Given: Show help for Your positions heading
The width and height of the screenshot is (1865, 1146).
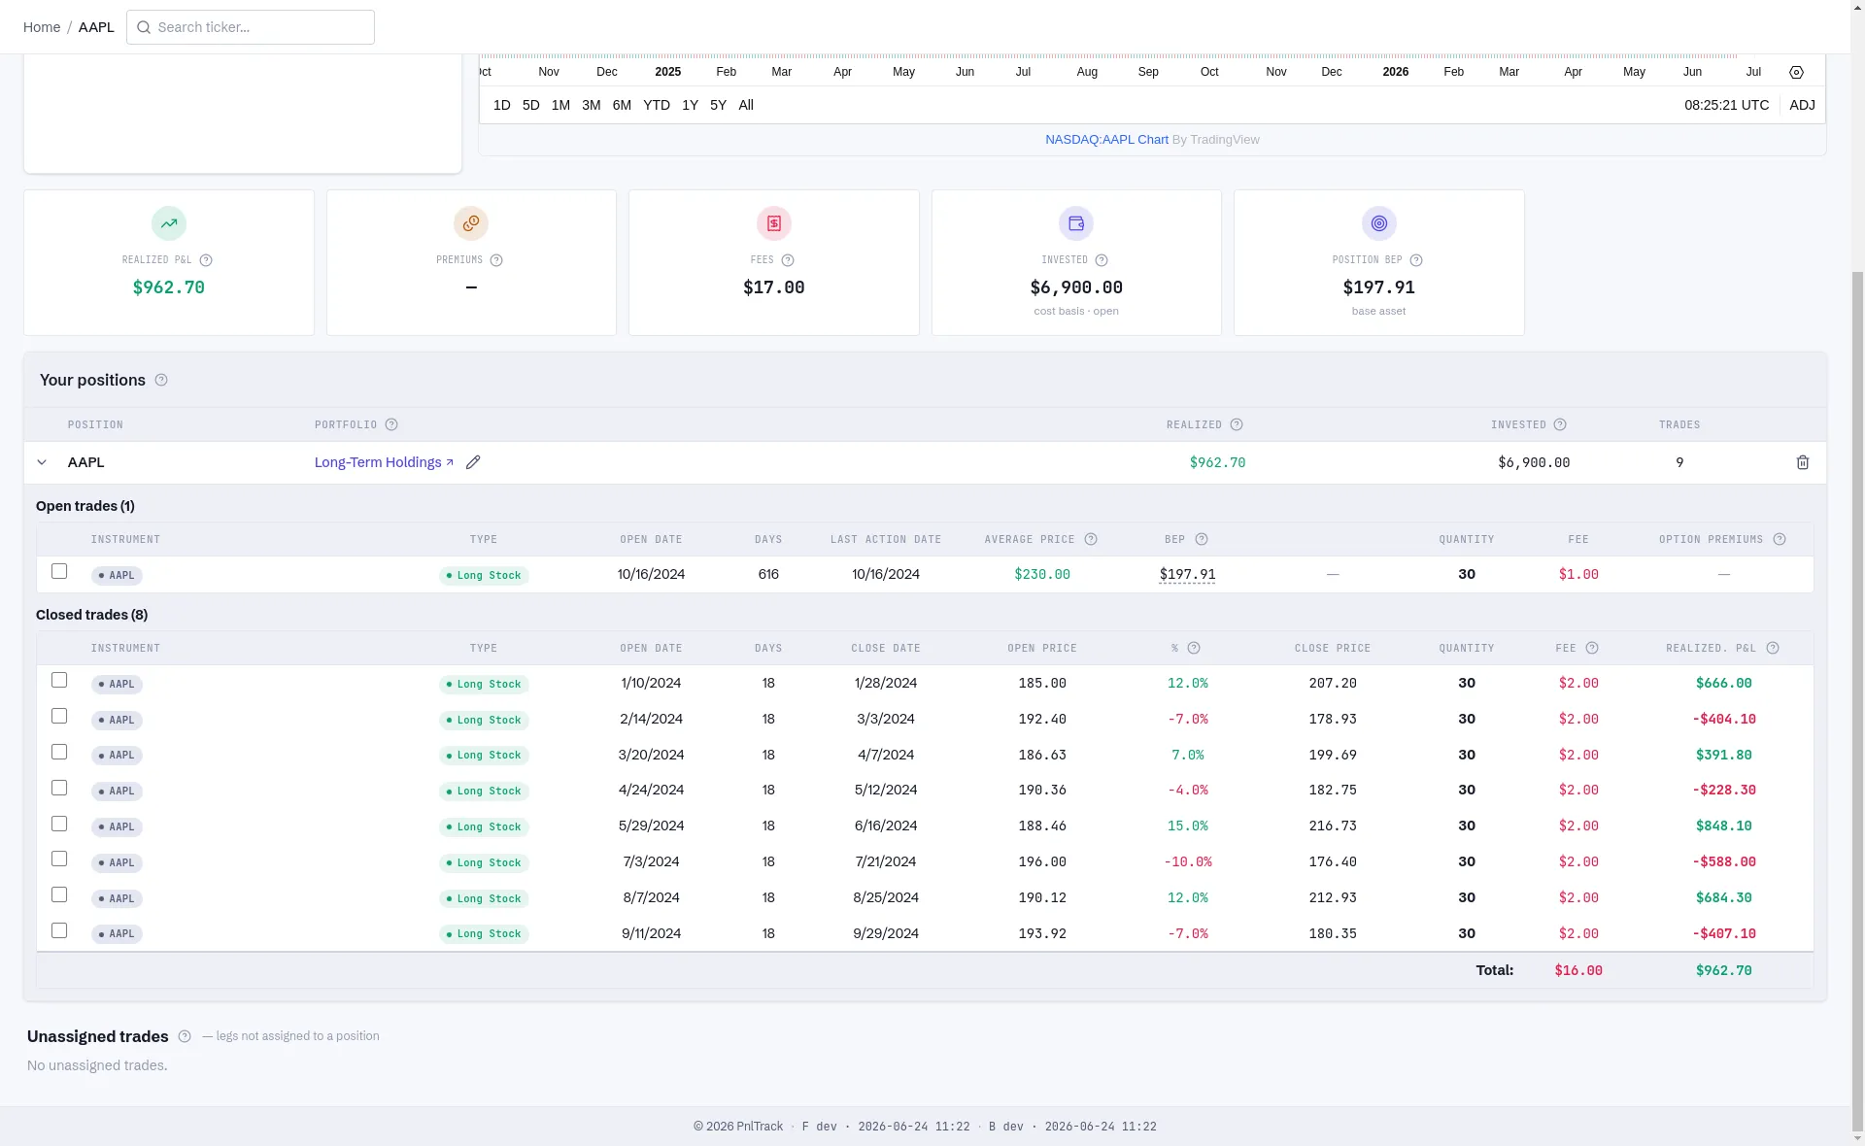Looking at the screenshot, I should [161, 380].
